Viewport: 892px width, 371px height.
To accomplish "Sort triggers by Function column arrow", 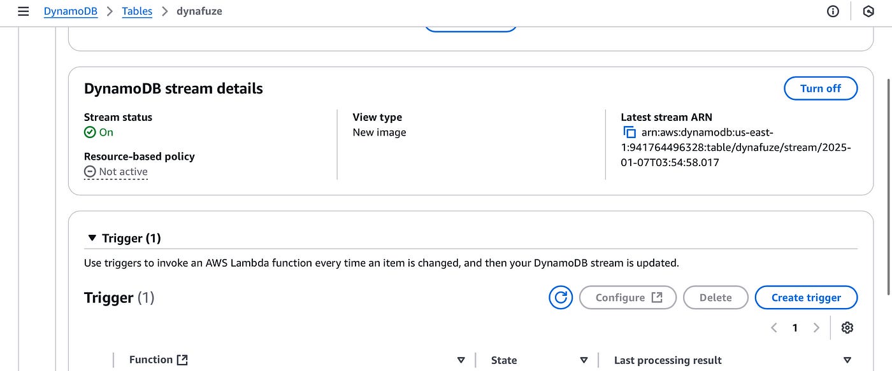I will click(461, 360).
